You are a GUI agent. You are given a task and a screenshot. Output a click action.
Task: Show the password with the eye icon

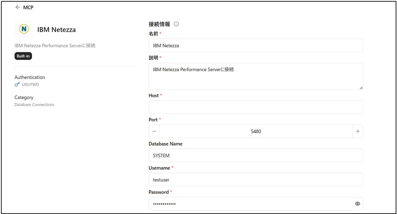[x=357, y=204]
